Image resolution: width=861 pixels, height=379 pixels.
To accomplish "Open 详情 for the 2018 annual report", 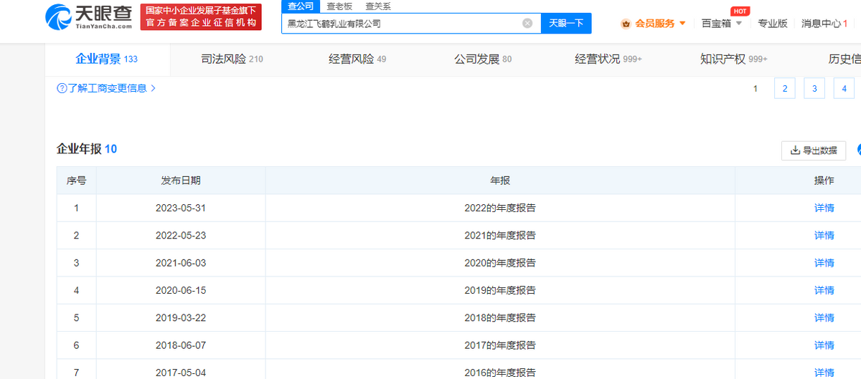I will coord(824,317).
